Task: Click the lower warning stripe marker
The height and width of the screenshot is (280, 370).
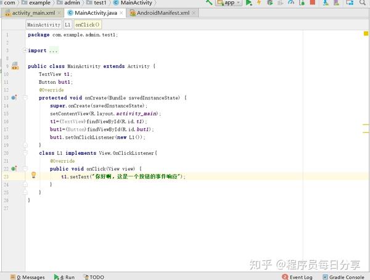Action: point(366,132)
